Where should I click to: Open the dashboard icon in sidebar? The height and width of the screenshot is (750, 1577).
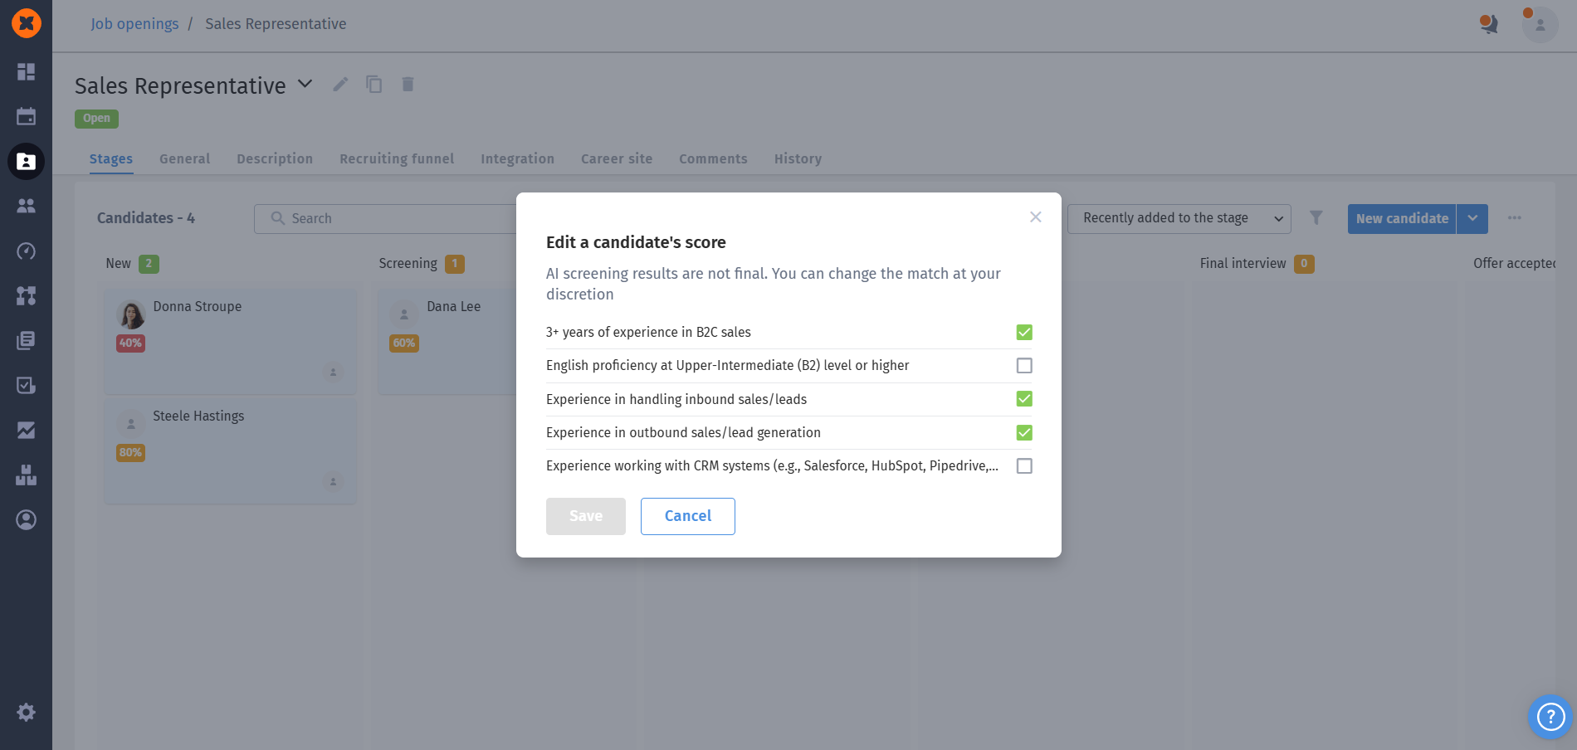(x=26, y=72)
